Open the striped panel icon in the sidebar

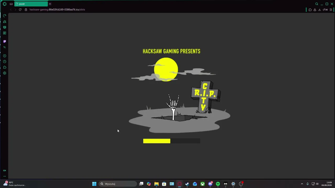4,27
